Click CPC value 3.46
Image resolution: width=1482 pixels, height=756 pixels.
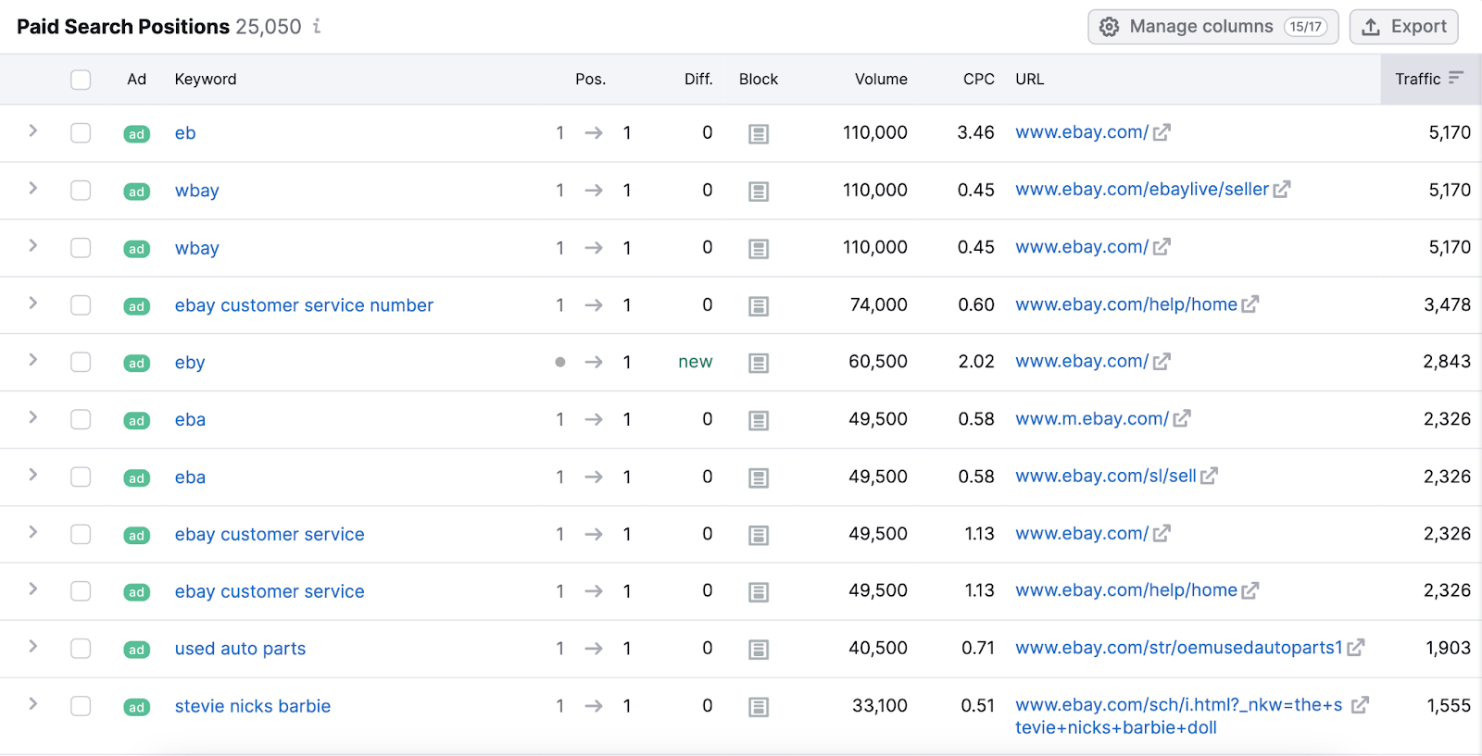click(x=975, y=132)
